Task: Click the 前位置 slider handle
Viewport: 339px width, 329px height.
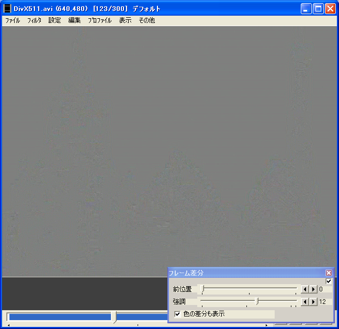Action: coord(203,289)
